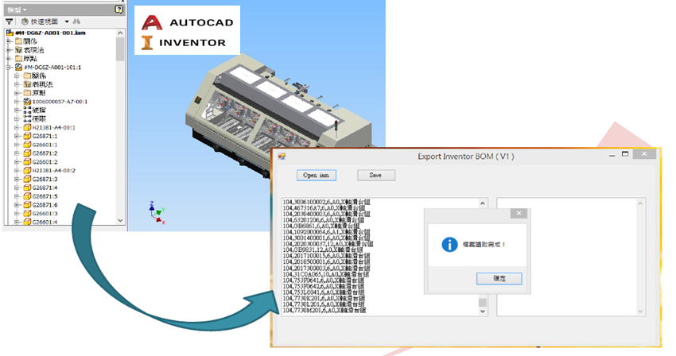The width and height of the screenshot is (676, 356).
Task: Click the BOM list scrollbar thumb
Action: [483, 302]
